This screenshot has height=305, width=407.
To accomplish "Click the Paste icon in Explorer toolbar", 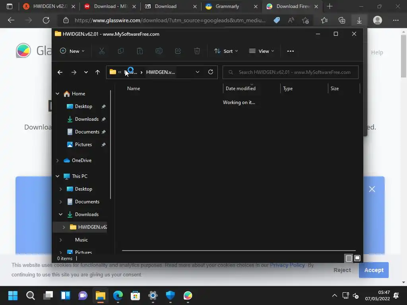I will coord(140,51).
